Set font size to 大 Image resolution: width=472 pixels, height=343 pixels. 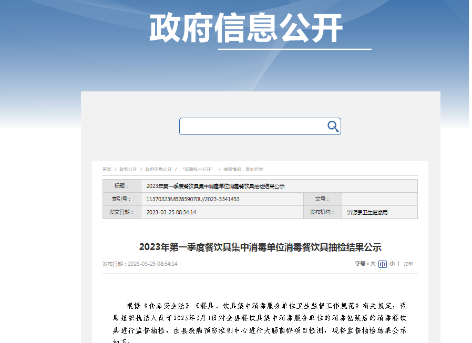[373, 264]
